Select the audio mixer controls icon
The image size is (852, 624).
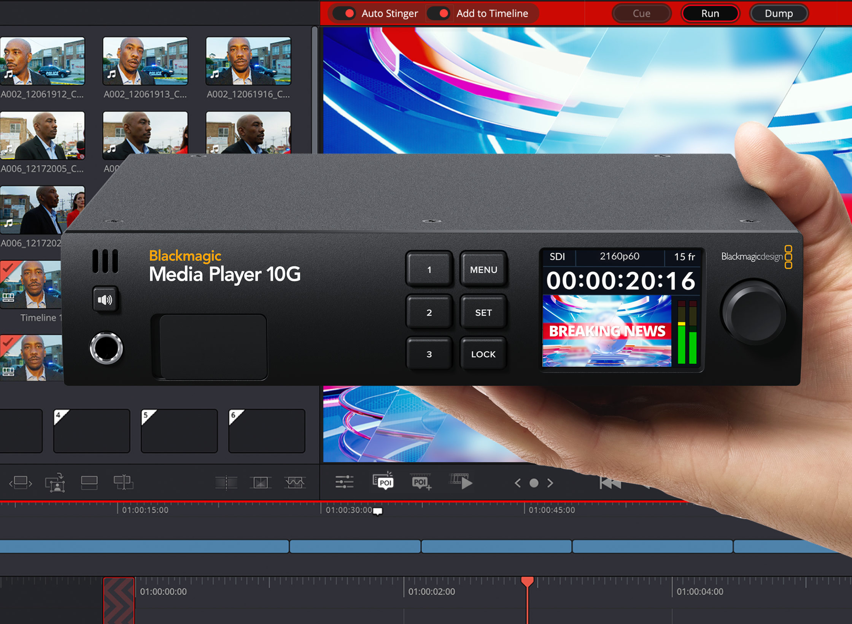344,482
